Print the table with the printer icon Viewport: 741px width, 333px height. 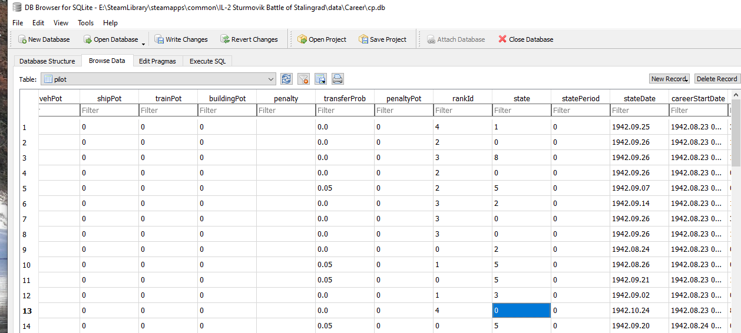[338, 79]
